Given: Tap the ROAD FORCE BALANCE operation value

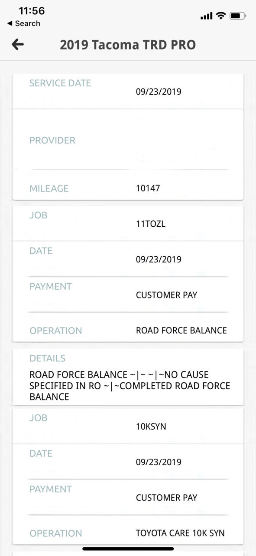Looking at the screenshot, I should [181, 330].
